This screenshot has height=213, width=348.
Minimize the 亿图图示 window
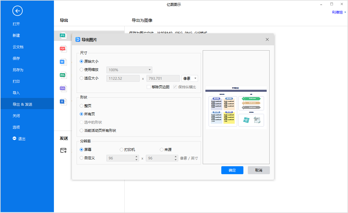tap(321, 4)
